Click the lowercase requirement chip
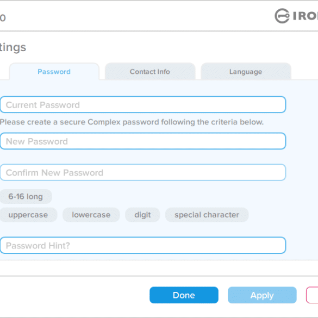Image resolution: width=318 pixels, height=318 pixels. click(x=91, y=215)
